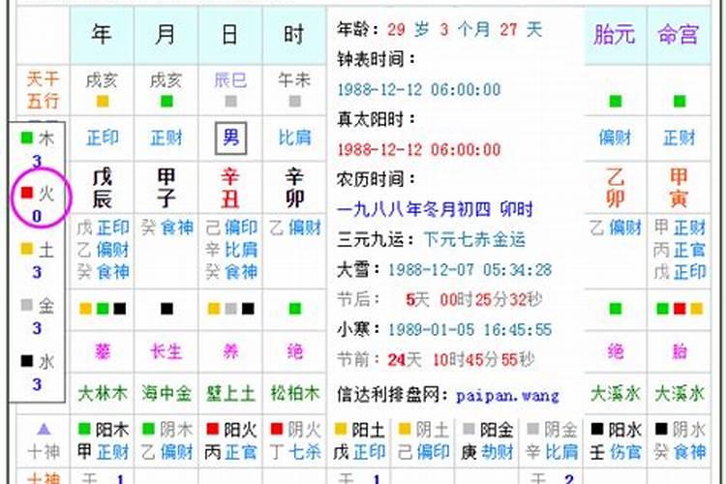
Task: Click the green 木 legend swatch
Action: 27,137
